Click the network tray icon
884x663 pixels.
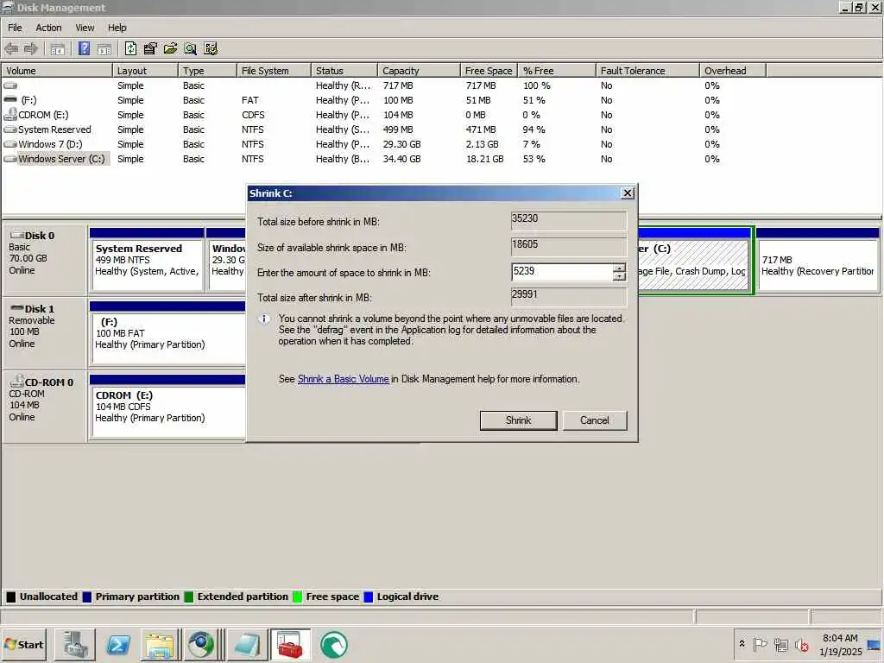pyautogui.click(x=780, y=644)
